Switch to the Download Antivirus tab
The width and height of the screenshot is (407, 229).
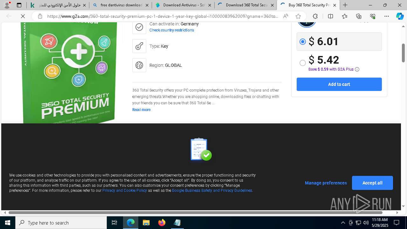pyautogui.click(x=183, y=5)
